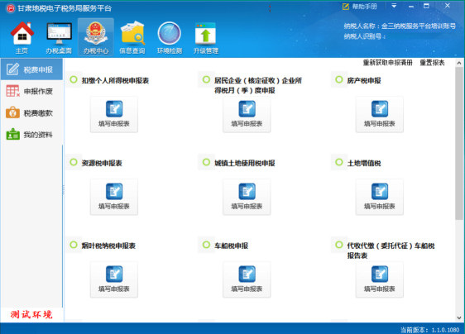Click the 当前版本 1.1.0.1080 status text
This screenshot has width=465, height=334.
(429, 330)
